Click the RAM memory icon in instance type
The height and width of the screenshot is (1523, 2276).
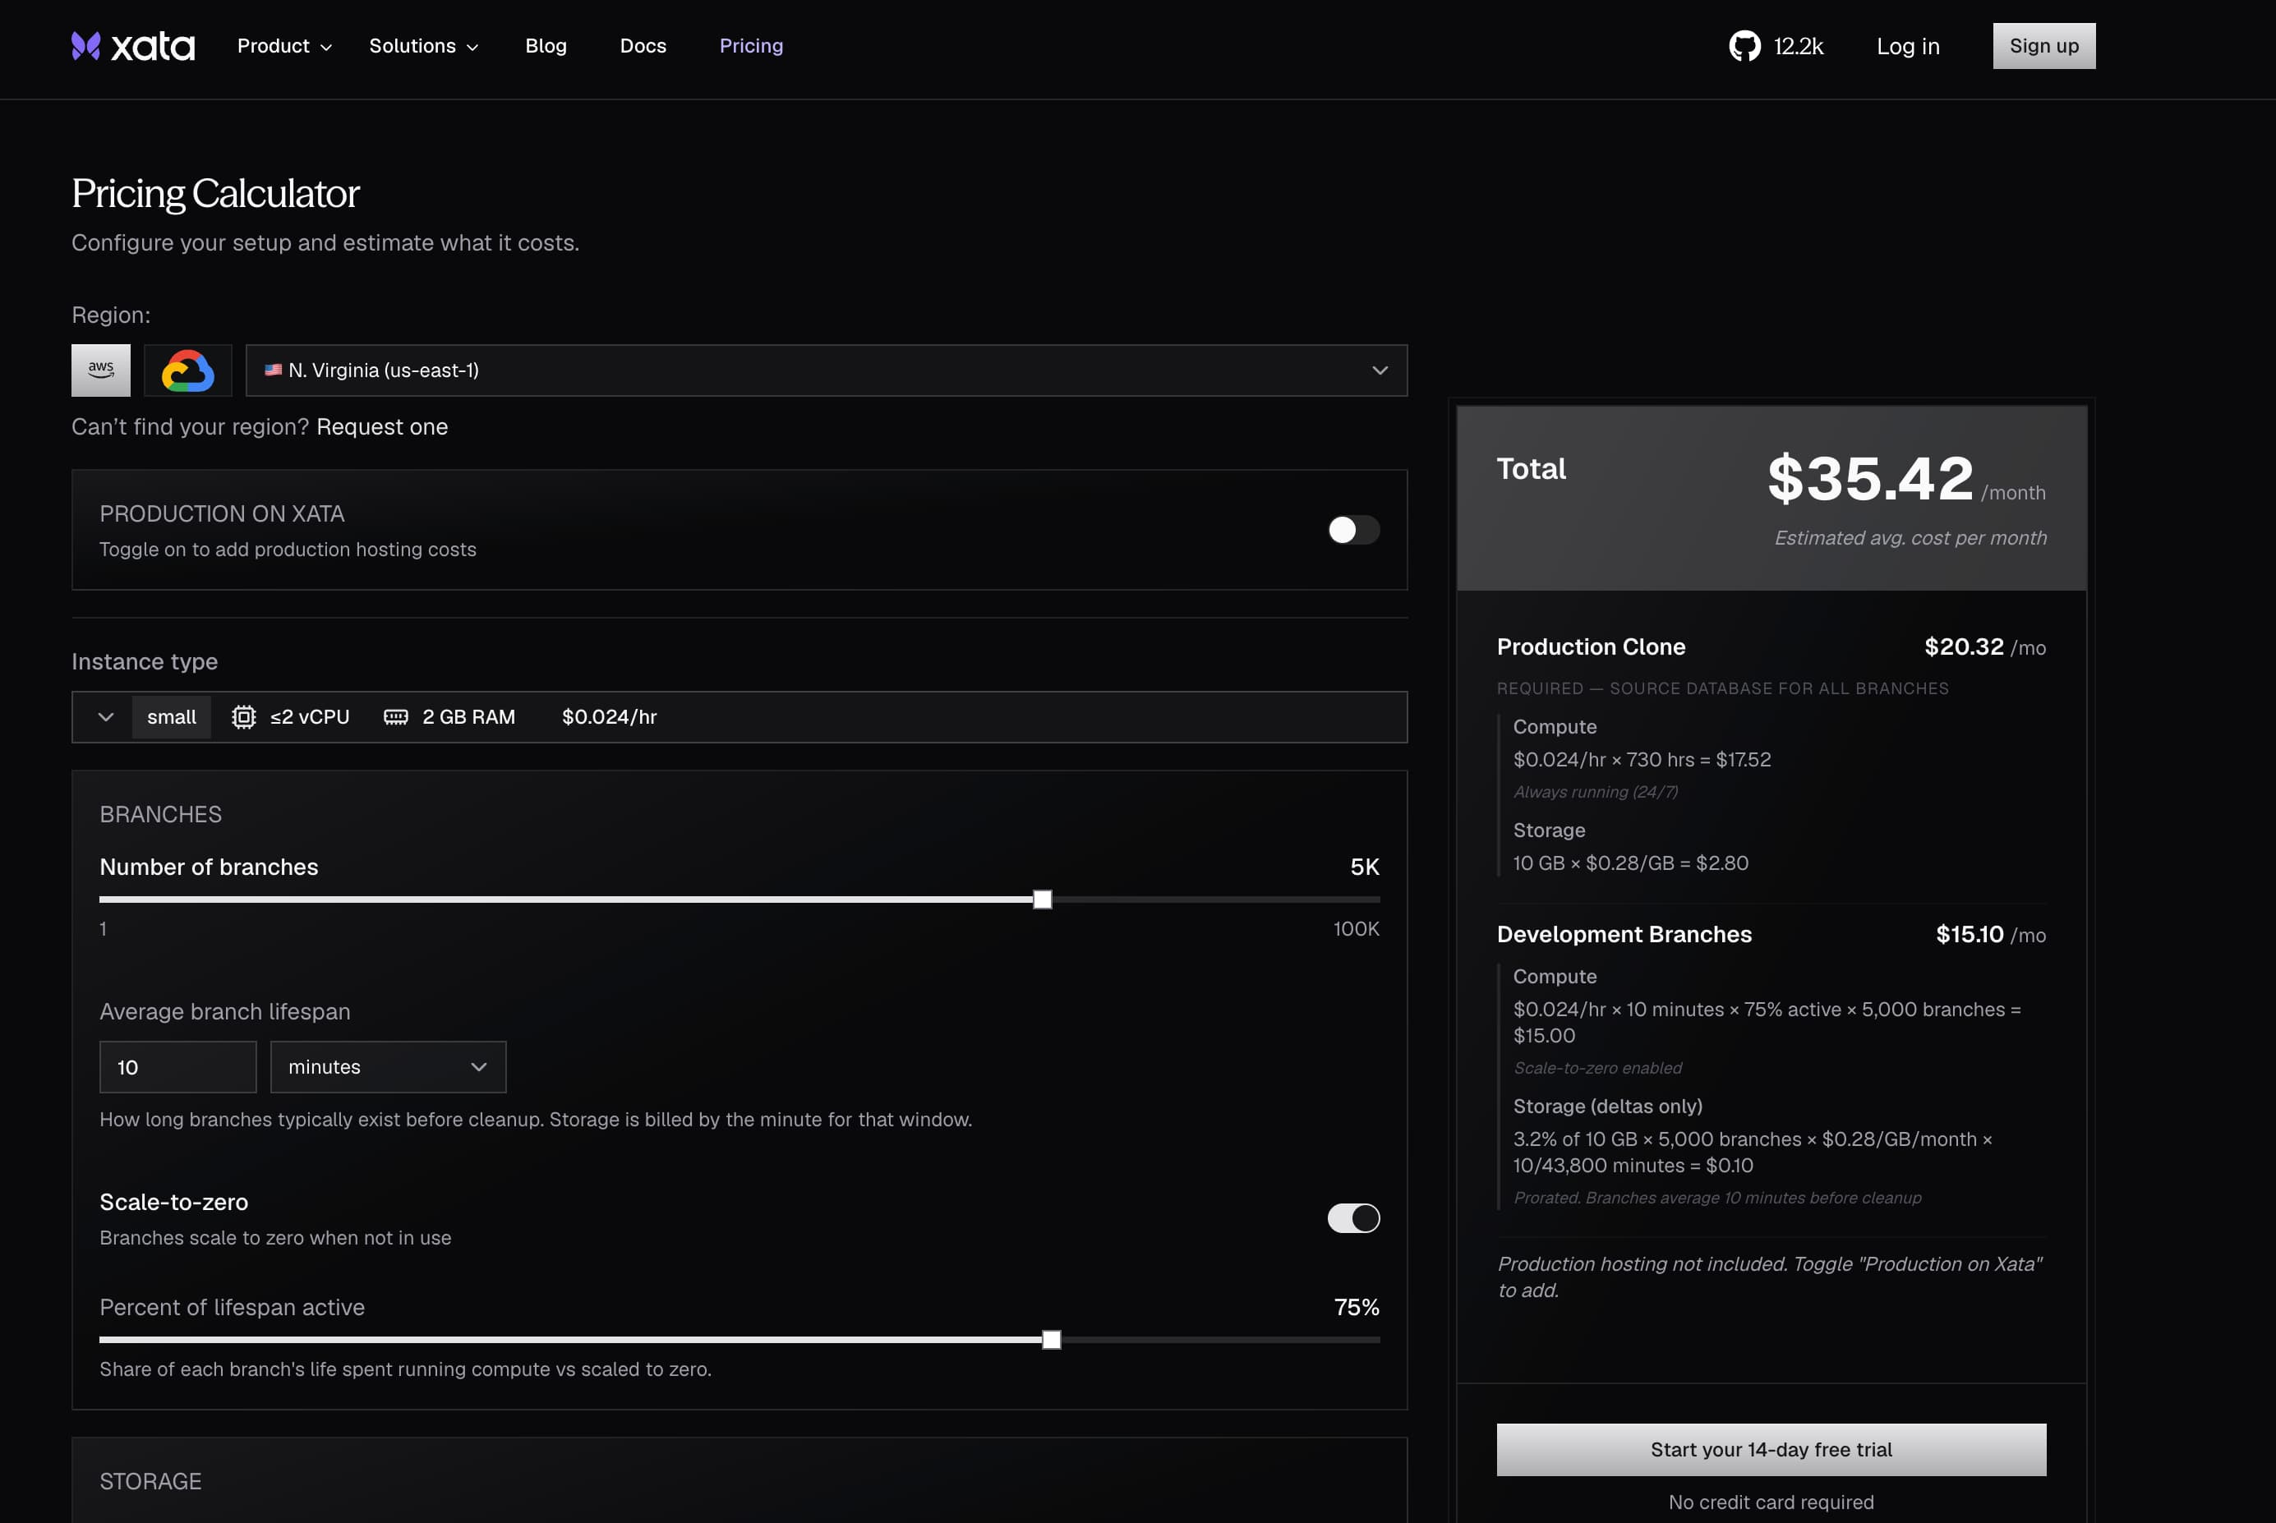click(x=395, y=717)
